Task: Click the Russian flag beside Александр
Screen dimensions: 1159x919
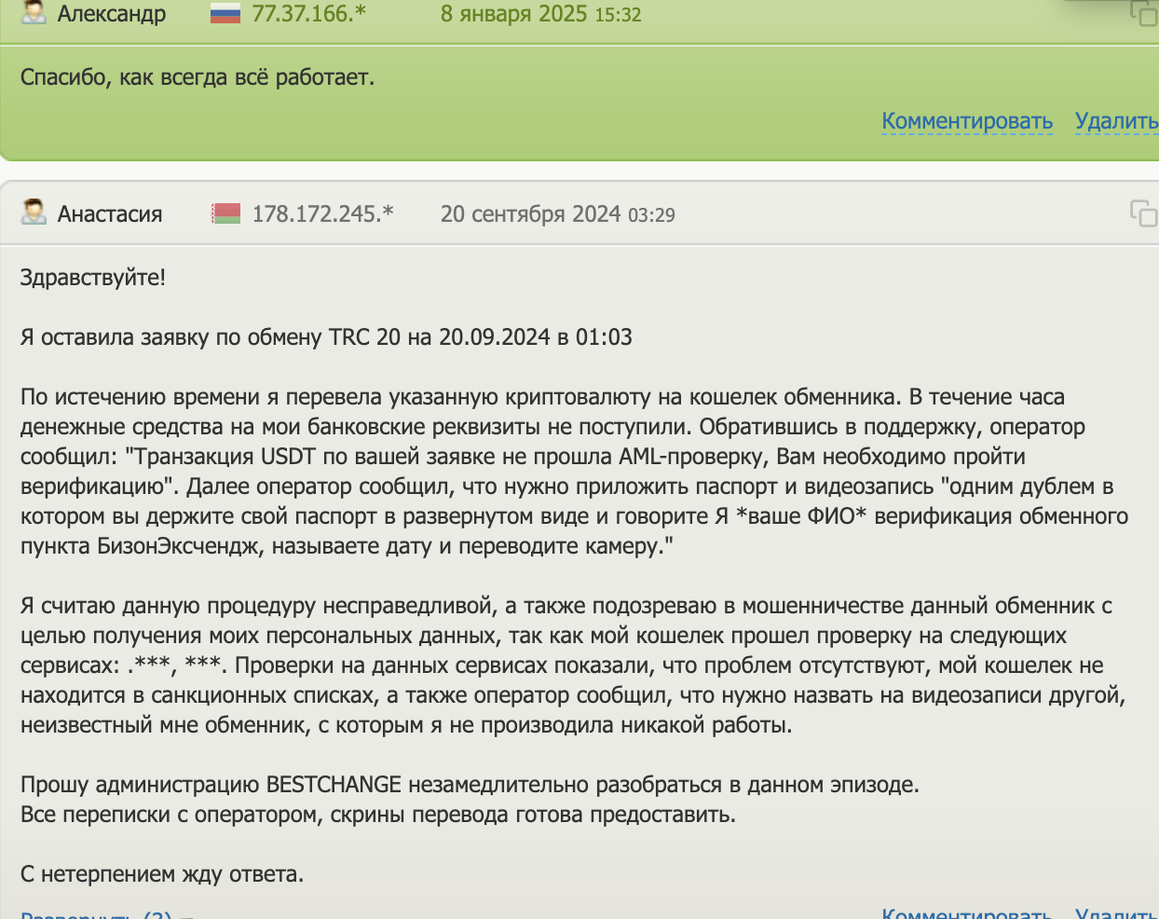Action: (x=225, y=13)
